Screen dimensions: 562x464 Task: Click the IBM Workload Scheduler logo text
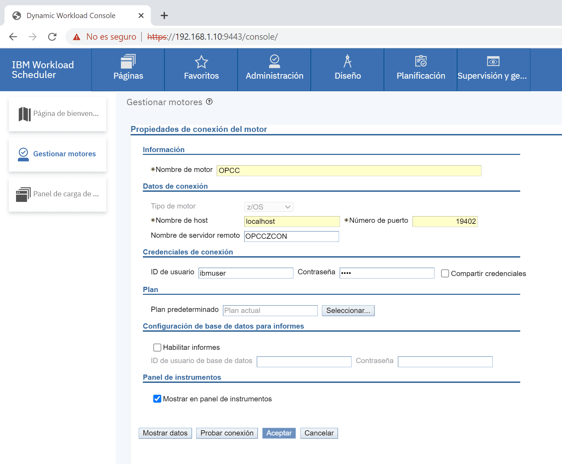point(43,70)
